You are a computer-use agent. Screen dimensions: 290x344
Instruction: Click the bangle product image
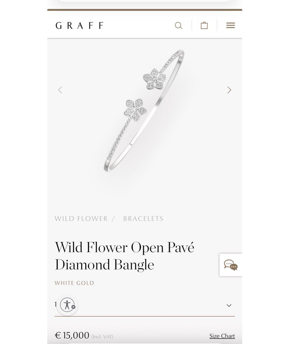(x=144, y=111)
